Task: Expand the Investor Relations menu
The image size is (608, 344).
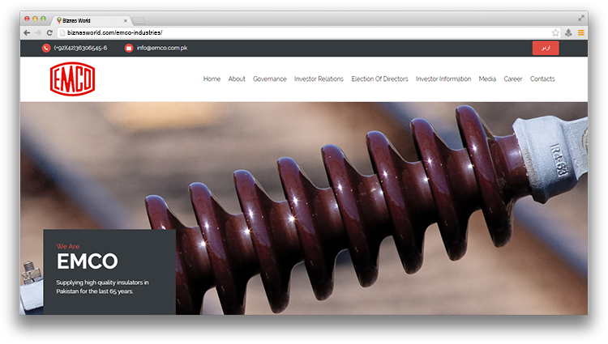Action: click(x=319, y=79)
